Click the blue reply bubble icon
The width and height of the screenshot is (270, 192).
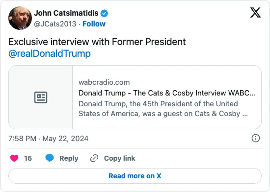50,158
